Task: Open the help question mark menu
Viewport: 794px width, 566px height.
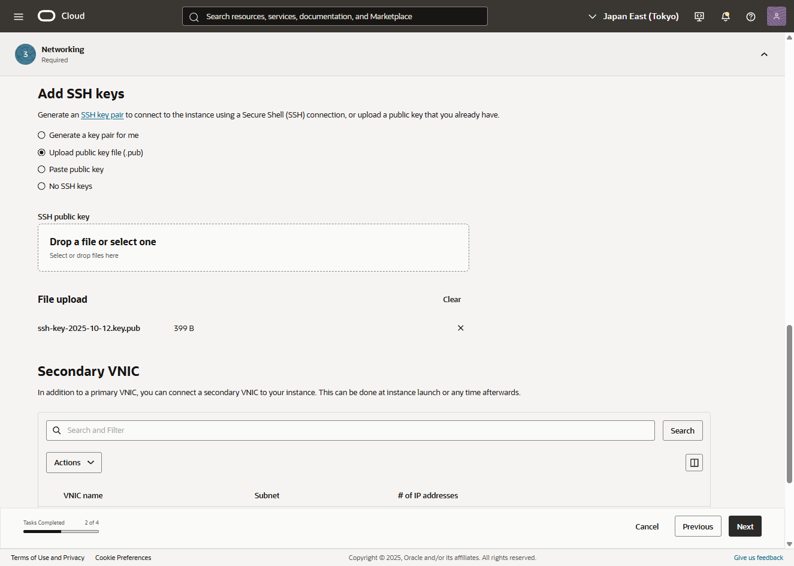Action: coord(750,16)
